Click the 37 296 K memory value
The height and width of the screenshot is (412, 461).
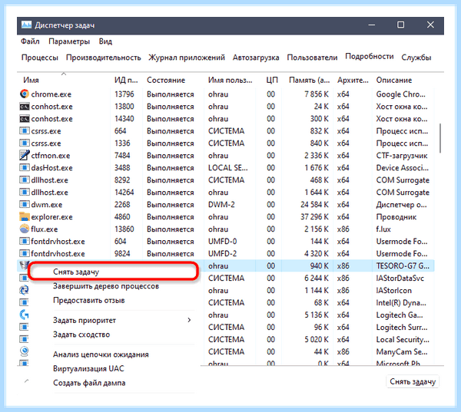coord(314,216)
